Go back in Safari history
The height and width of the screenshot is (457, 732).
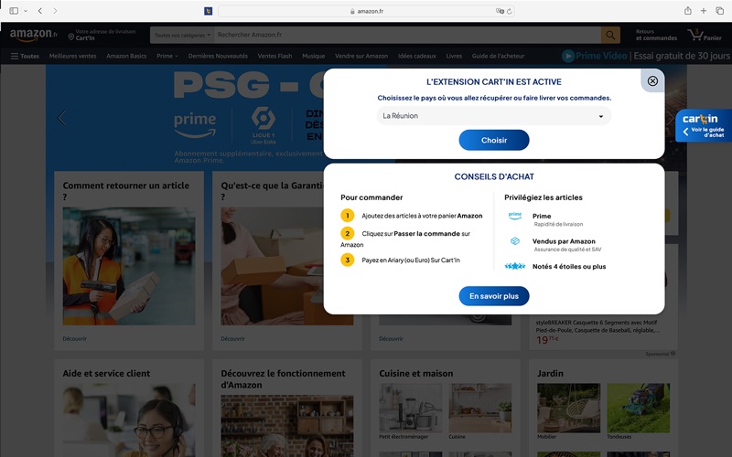click(x=40, y=11)
